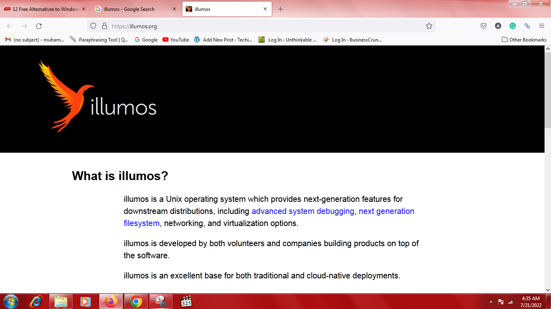Open the taskbar clock and date
This screenshot has width=551, height=309.
pos(531,302)
